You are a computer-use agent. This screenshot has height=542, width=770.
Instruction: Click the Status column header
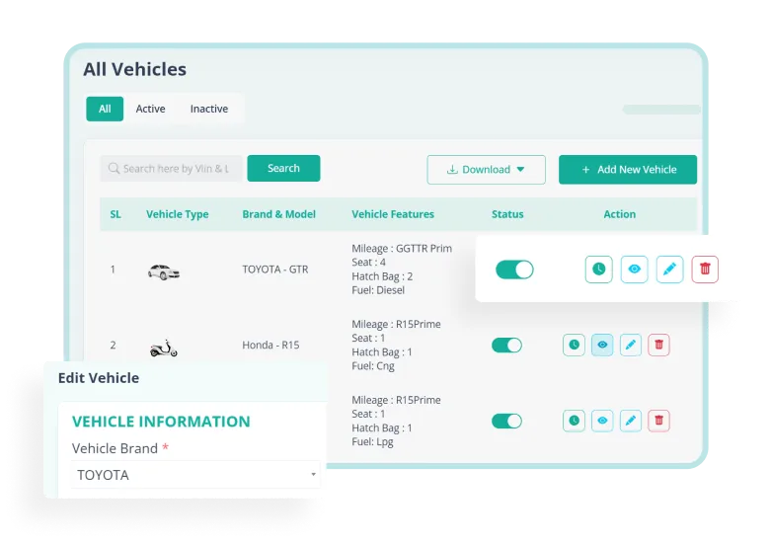coord(507,214)
